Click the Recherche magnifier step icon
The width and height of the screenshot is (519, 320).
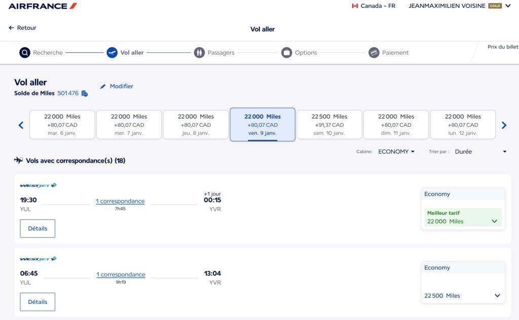(25, 53)
